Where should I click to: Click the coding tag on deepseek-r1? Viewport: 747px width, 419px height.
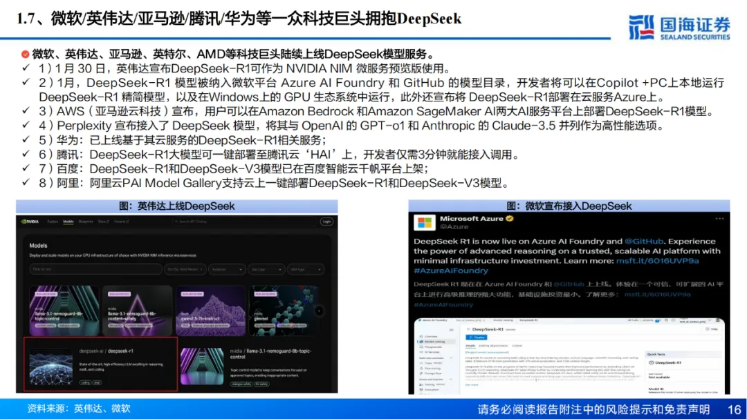tap(85, 382)
